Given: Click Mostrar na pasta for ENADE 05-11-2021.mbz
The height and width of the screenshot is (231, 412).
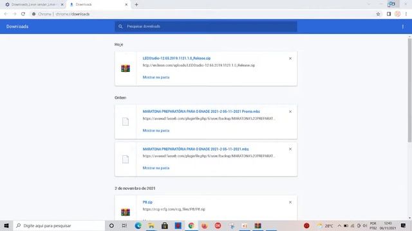Looking at the screenshot, I should [x=156, y=168].
